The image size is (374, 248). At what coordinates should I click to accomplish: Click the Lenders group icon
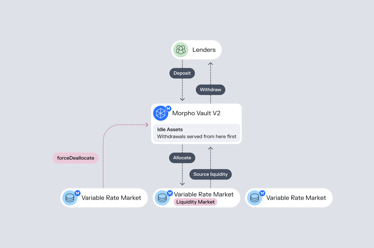[181, 50]
